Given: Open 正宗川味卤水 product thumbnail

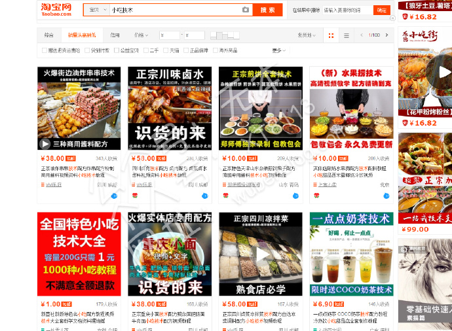Looking at the screenshot, I should (170, 108).
